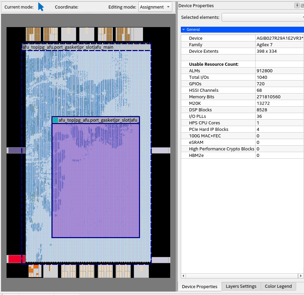Collapse the General properties section
This screenshot has height=295, width=304.
coord(184,30)
